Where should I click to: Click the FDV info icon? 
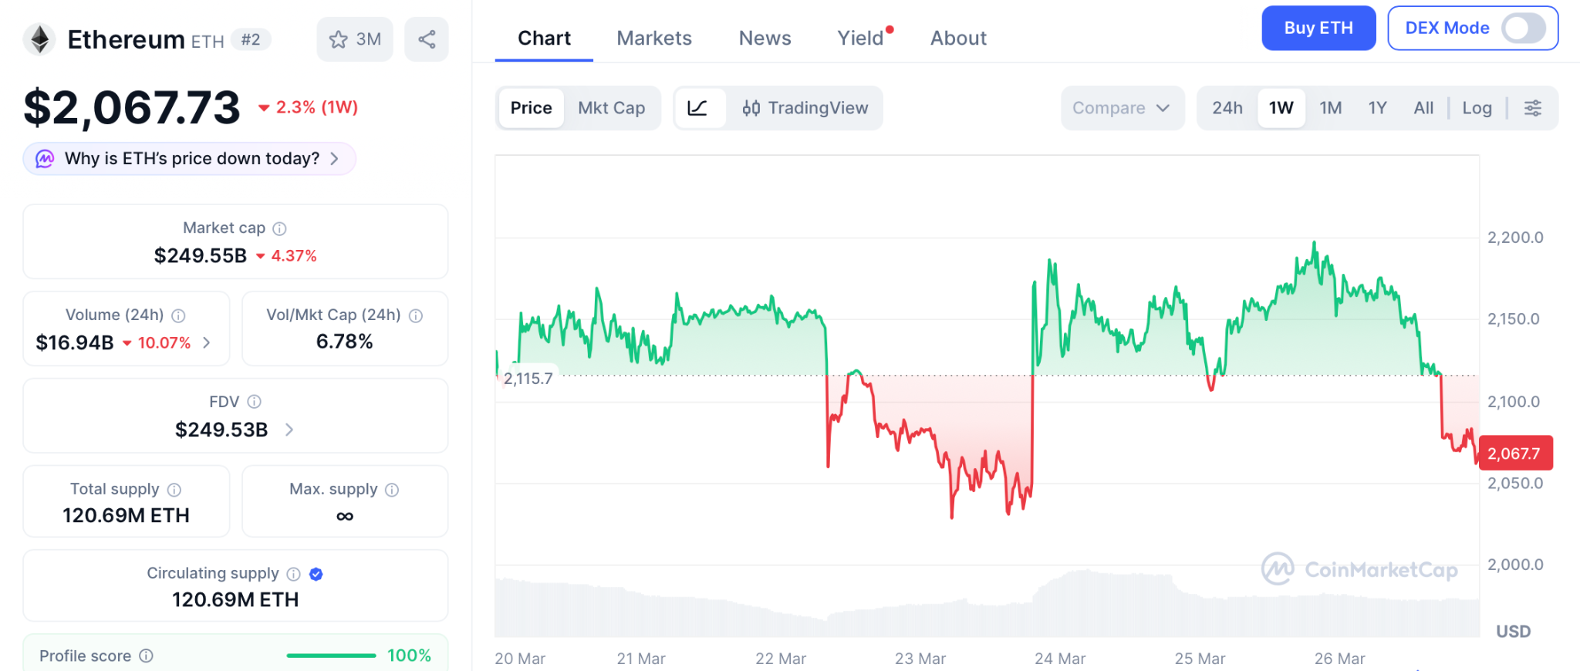tap(254, 402)
